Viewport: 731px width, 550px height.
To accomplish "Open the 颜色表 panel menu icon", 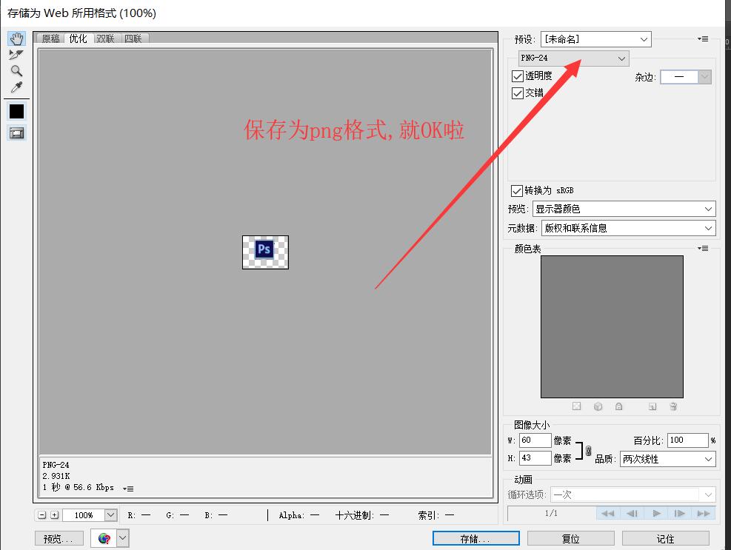I will tap(703, 249).
